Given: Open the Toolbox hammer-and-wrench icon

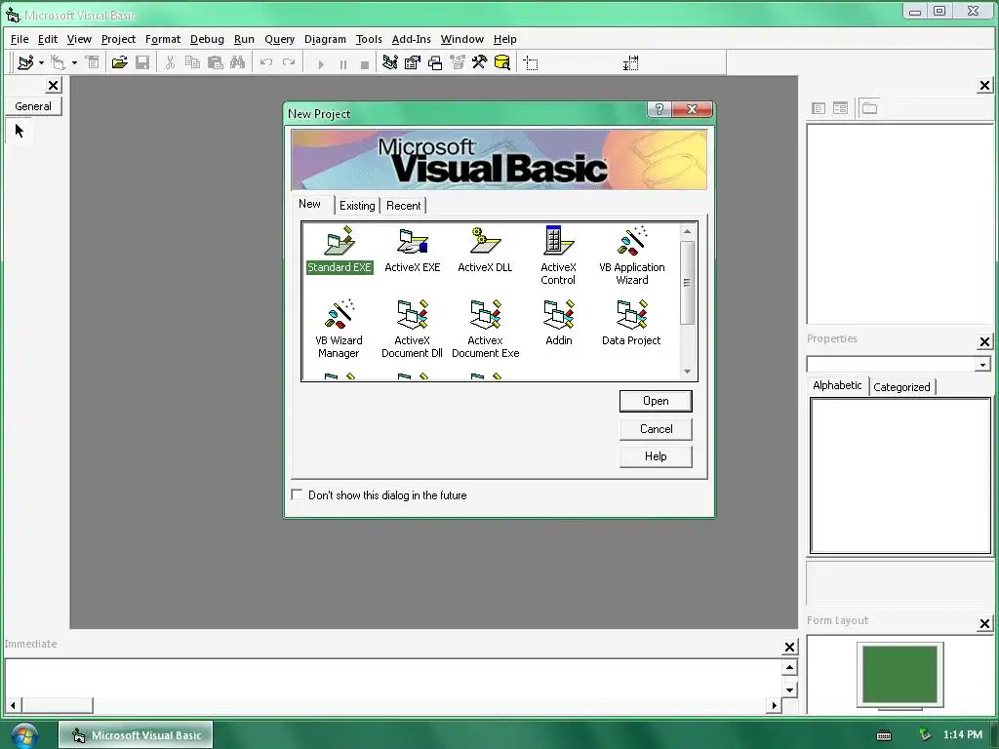Looking at the screenshot, I should 480,62.
